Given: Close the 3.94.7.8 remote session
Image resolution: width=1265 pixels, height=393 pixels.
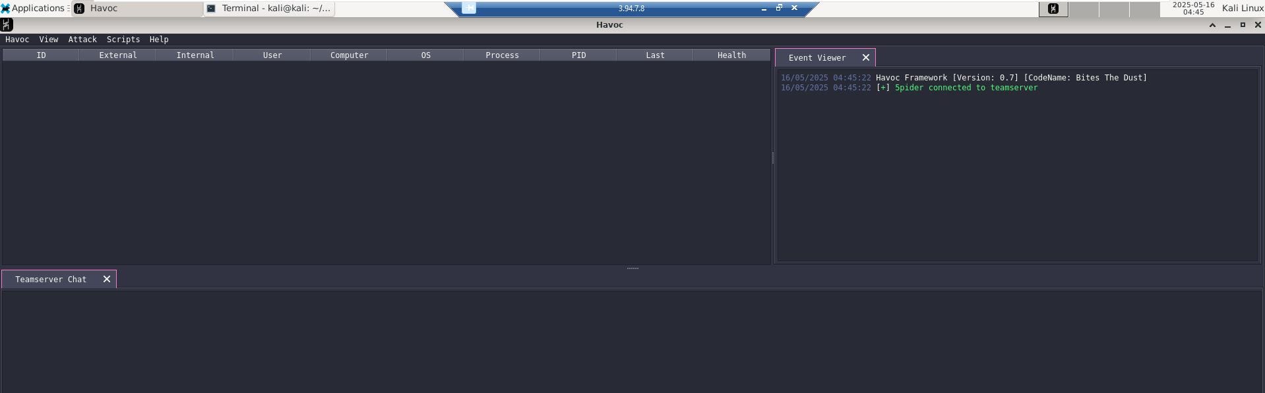Looking at the screenshot, I should [x=794, y=8].
